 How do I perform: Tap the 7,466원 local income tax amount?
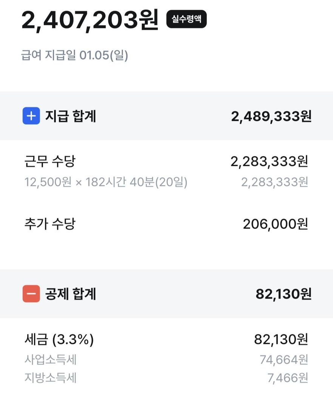pos(287,378)
